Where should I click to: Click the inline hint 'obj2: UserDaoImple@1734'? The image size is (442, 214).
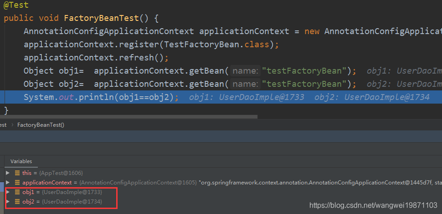point(372,97)
